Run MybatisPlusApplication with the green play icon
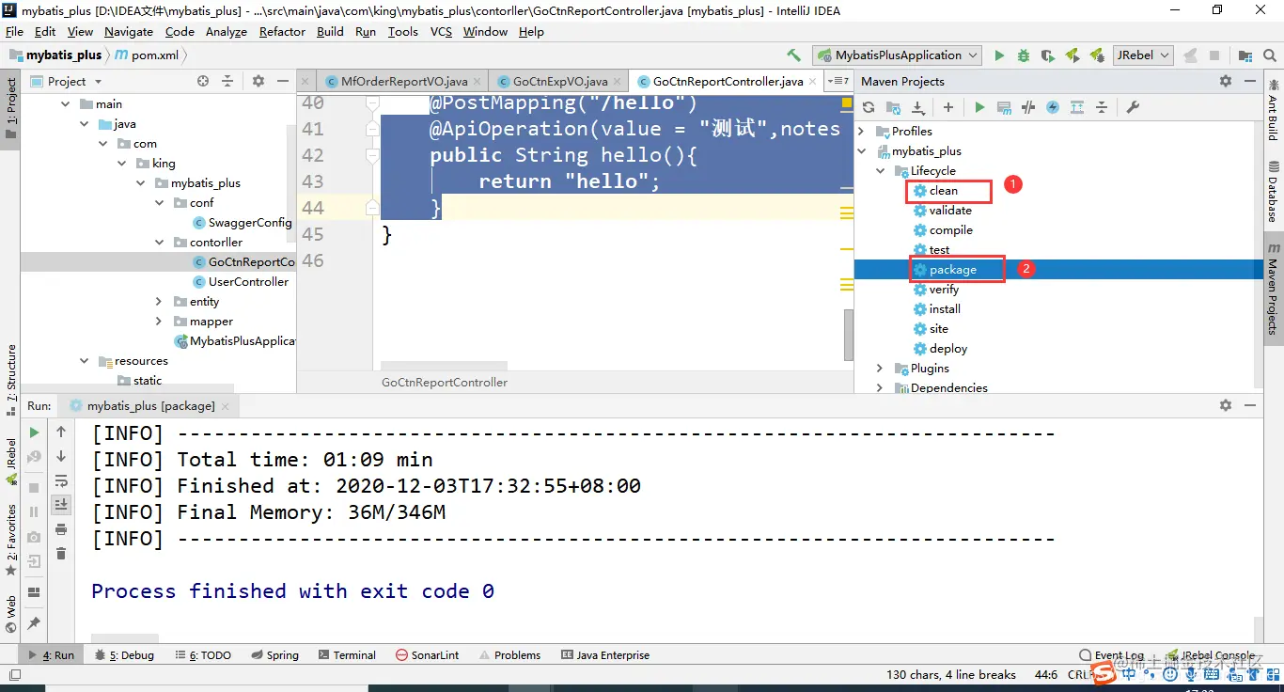The height and width of the screenshot is (692, 1284). [x=999, y=55]
